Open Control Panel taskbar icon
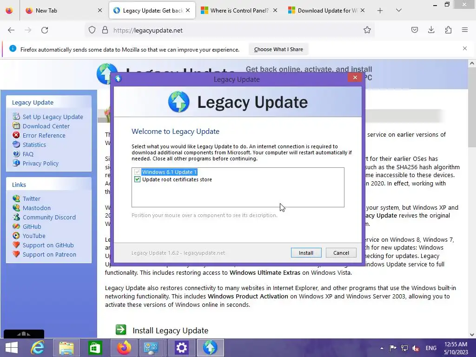The image size is (476, 357). 151,348
